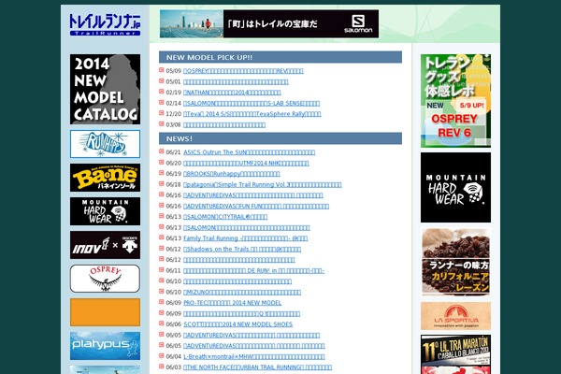Open the SALOMON CITYTRAIL news link
561x374 pixels.
(x=225, y=217)
